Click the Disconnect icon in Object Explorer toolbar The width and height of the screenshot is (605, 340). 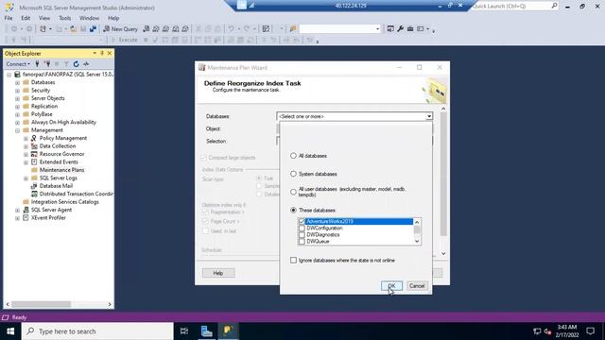point(47,64)
